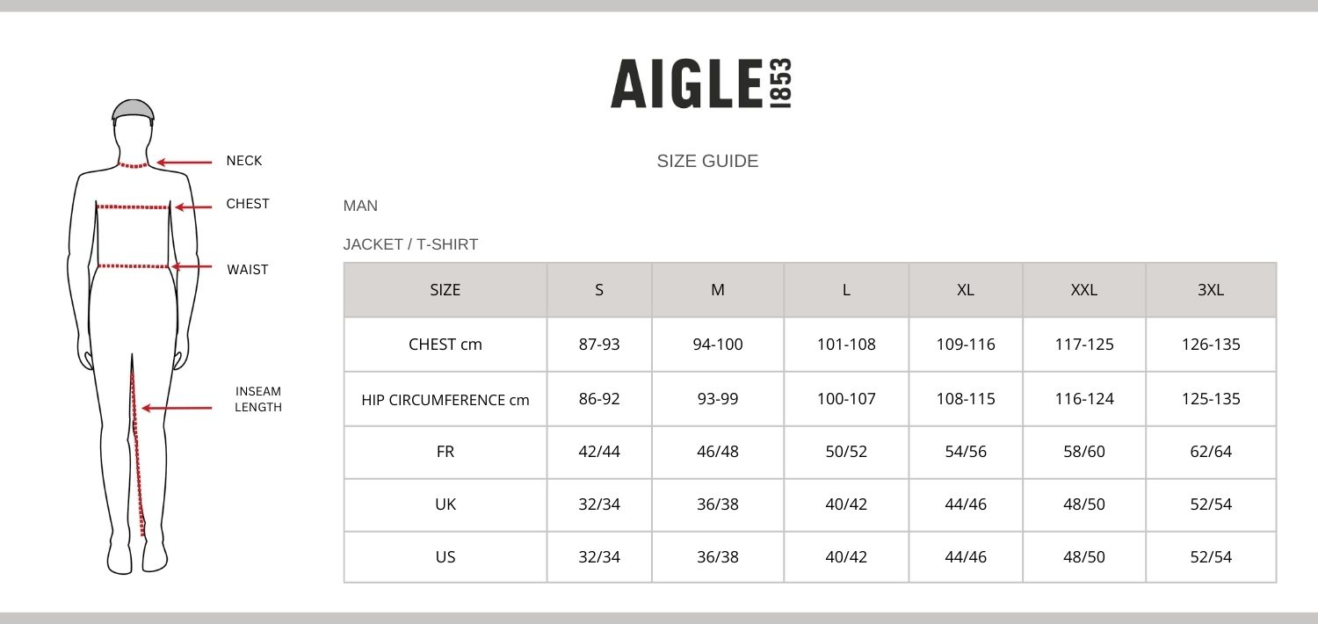Click the JACKET / T-SHIRT heading text
Screen dimensions: 1318x624
[410, 244]
